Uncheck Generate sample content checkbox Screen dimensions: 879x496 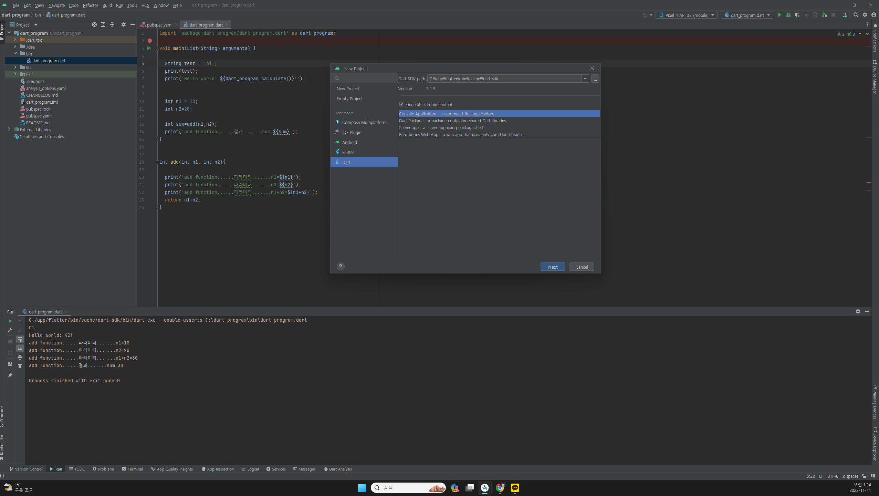pos(402,104)
